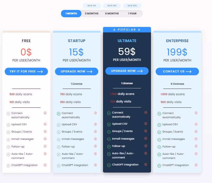Click the green checkmark on Startup's Connect automatically
The height and width of the screenshot is (183, 212).
coord(58,114)
